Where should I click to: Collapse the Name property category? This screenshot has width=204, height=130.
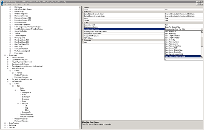[x=83, y=7]
